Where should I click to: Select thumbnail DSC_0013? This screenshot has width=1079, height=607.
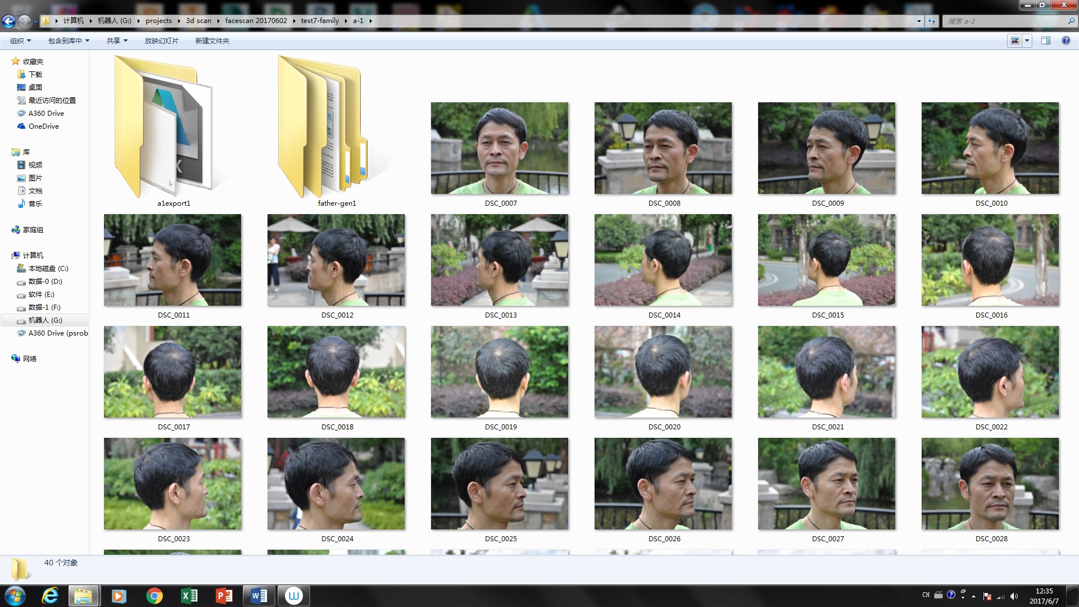[x=500, y=260]
